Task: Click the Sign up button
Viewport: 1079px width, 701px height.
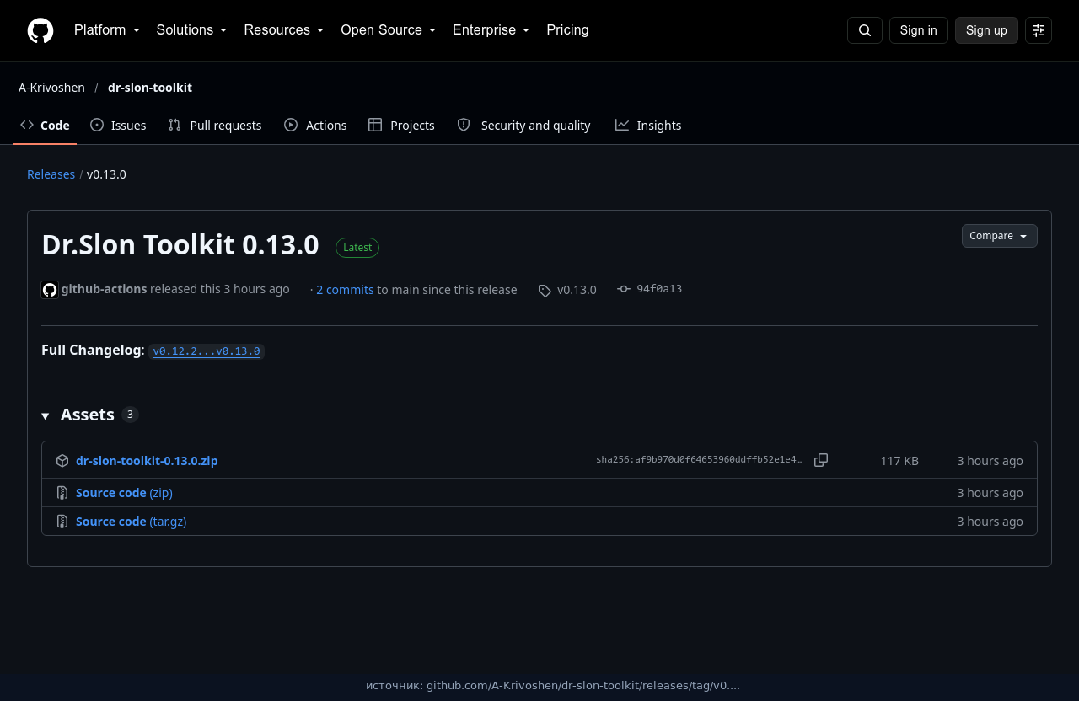Action: 986,30
